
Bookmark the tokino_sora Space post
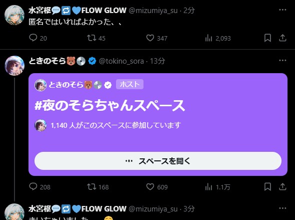267,186
